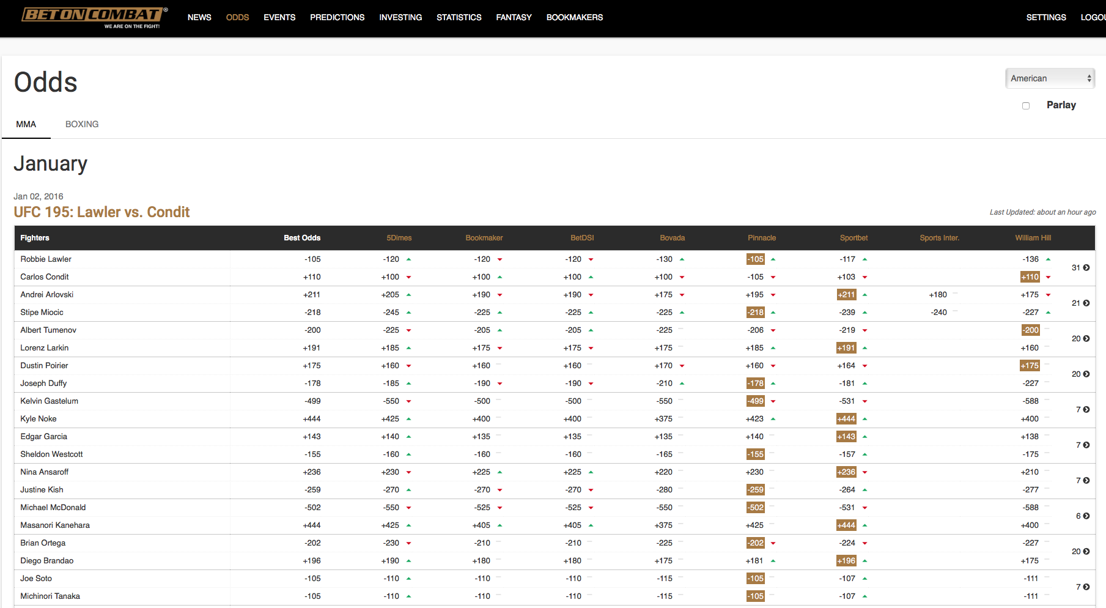Click the 5Dimes down arrow for Carlos Condit

[408, 277]
